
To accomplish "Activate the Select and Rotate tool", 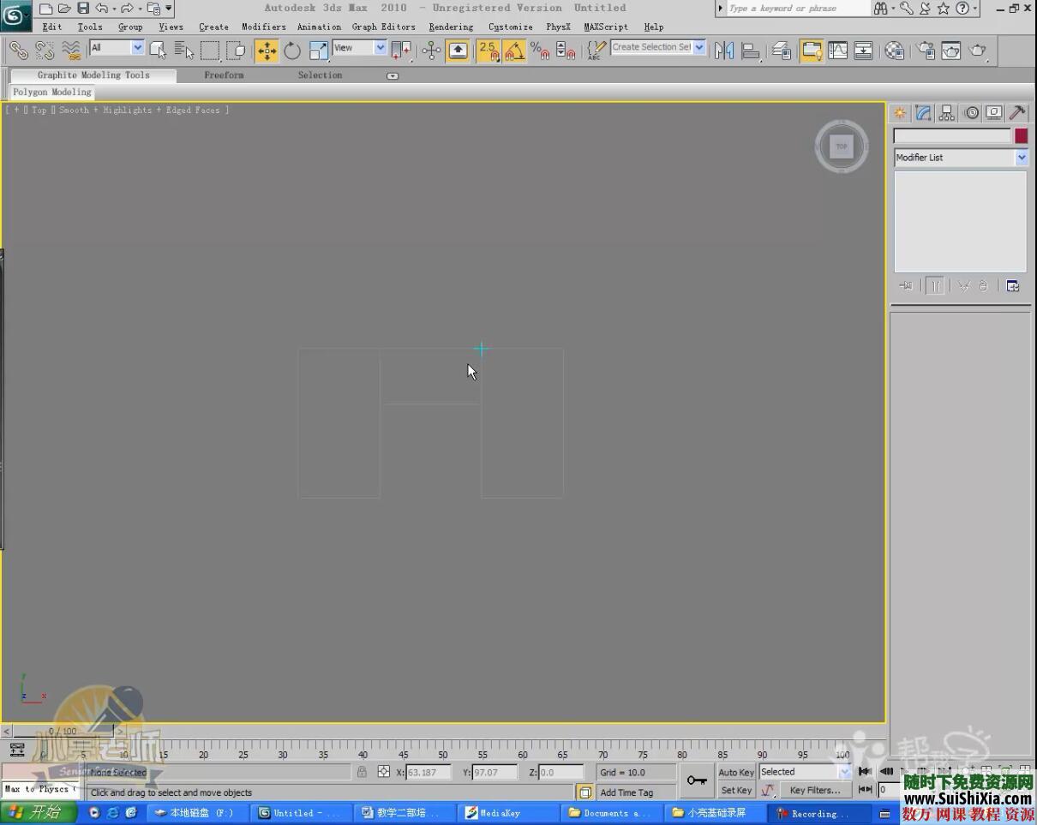I will [292, 51].
